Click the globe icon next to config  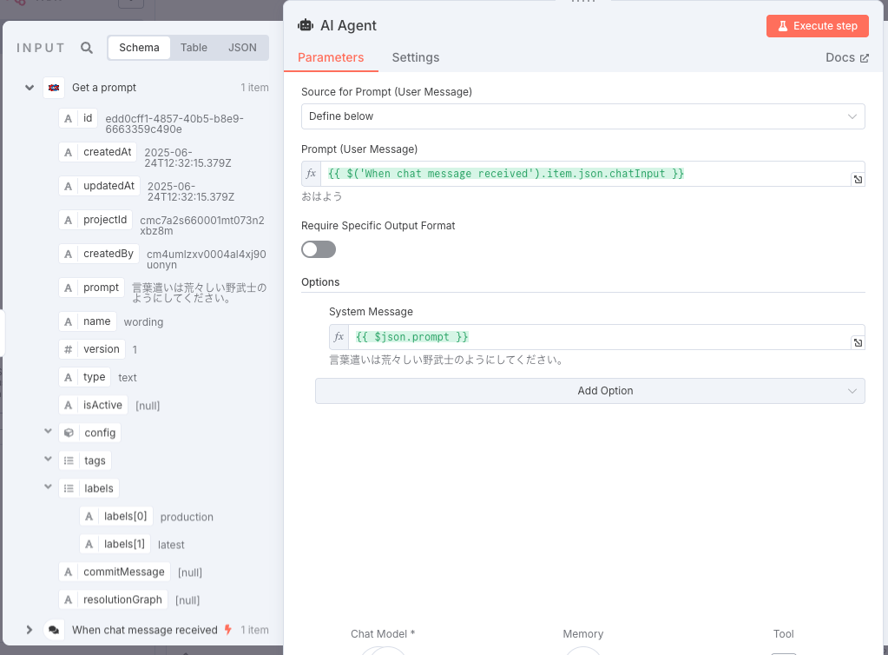(x=68, y=432)
